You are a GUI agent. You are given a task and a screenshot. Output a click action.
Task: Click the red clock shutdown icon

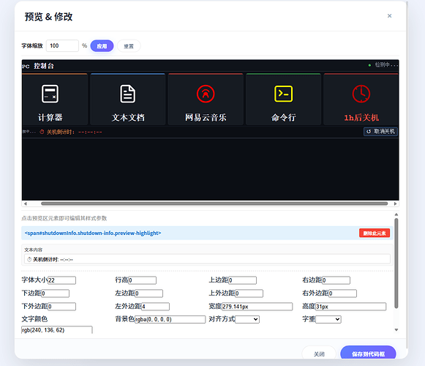point(361,94)
